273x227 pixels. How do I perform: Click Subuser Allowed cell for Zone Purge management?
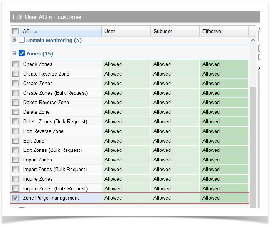pos(175,198)
